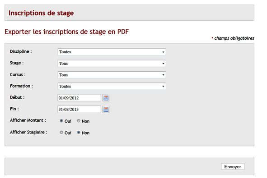Click the Formation field label
The image size is (267, 178).
coord(21,86)
